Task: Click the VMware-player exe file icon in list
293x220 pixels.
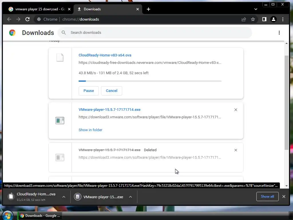Action: pyautogui.click(x=60, y=120)
